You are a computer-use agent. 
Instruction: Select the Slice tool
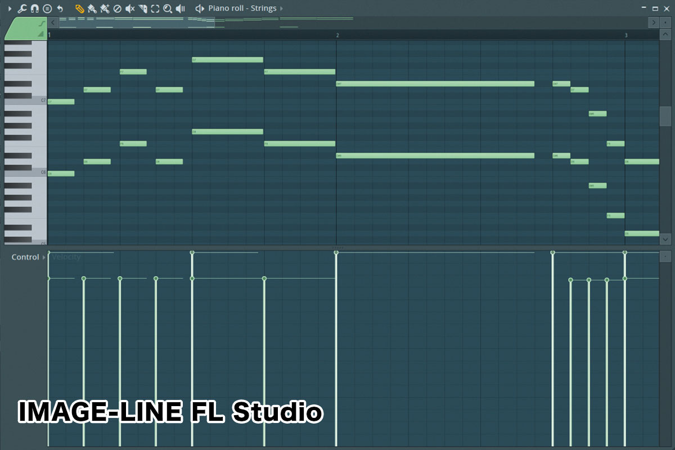point(143,8)
